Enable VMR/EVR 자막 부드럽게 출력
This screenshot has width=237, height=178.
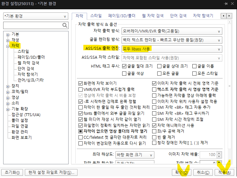point(80,89)
